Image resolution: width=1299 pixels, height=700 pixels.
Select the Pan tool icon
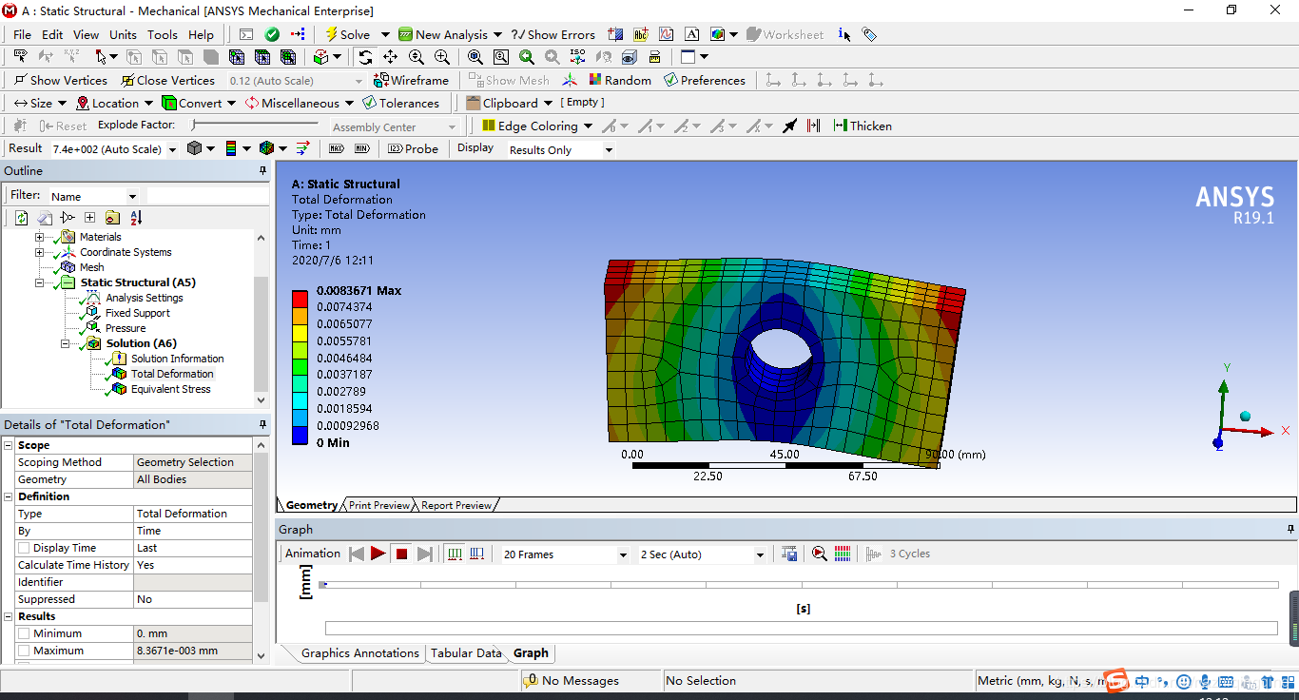click(x=390, y=57)
